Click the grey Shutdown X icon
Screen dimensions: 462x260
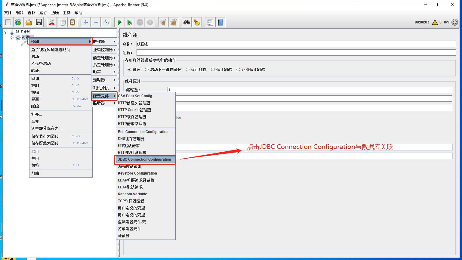pyautogui.click(x=150, y=22)
